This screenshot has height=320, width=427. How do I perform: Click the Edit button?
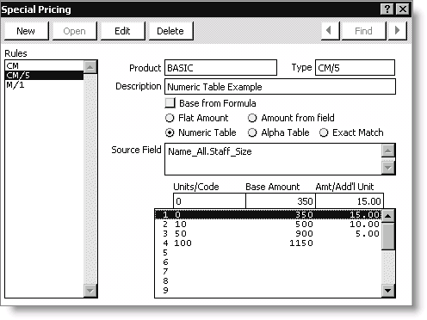pyautogui.click(x=122, y=31)
